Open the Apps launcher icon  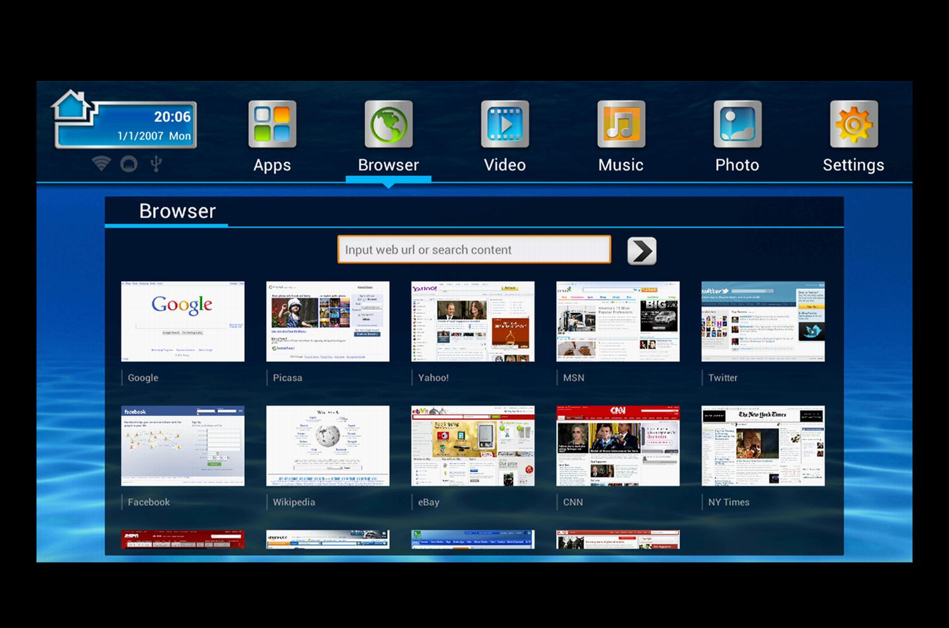coord(272,124)
